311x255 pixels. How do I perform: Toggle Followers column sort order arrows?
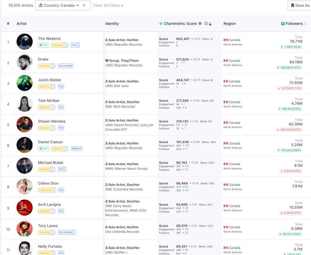[x=305, y=24]
